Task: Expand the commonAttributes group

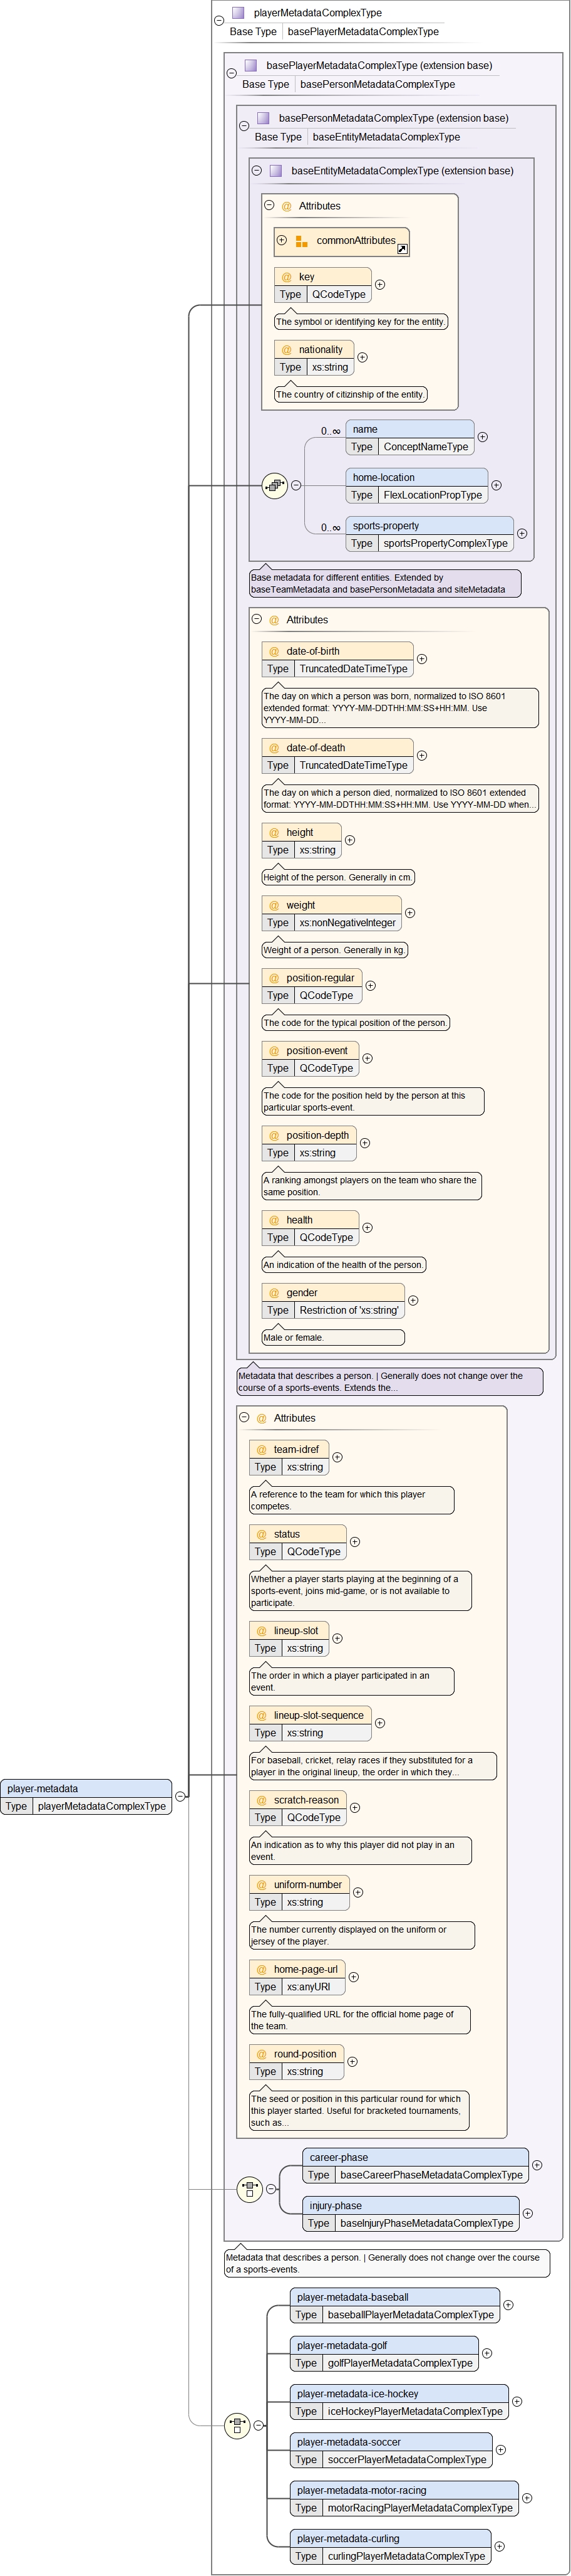Action: (282, 240)
